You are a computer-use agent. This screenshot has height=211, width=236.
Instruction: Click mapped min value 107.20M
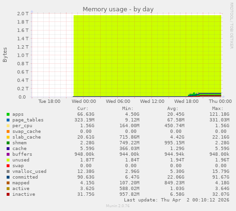129,183
